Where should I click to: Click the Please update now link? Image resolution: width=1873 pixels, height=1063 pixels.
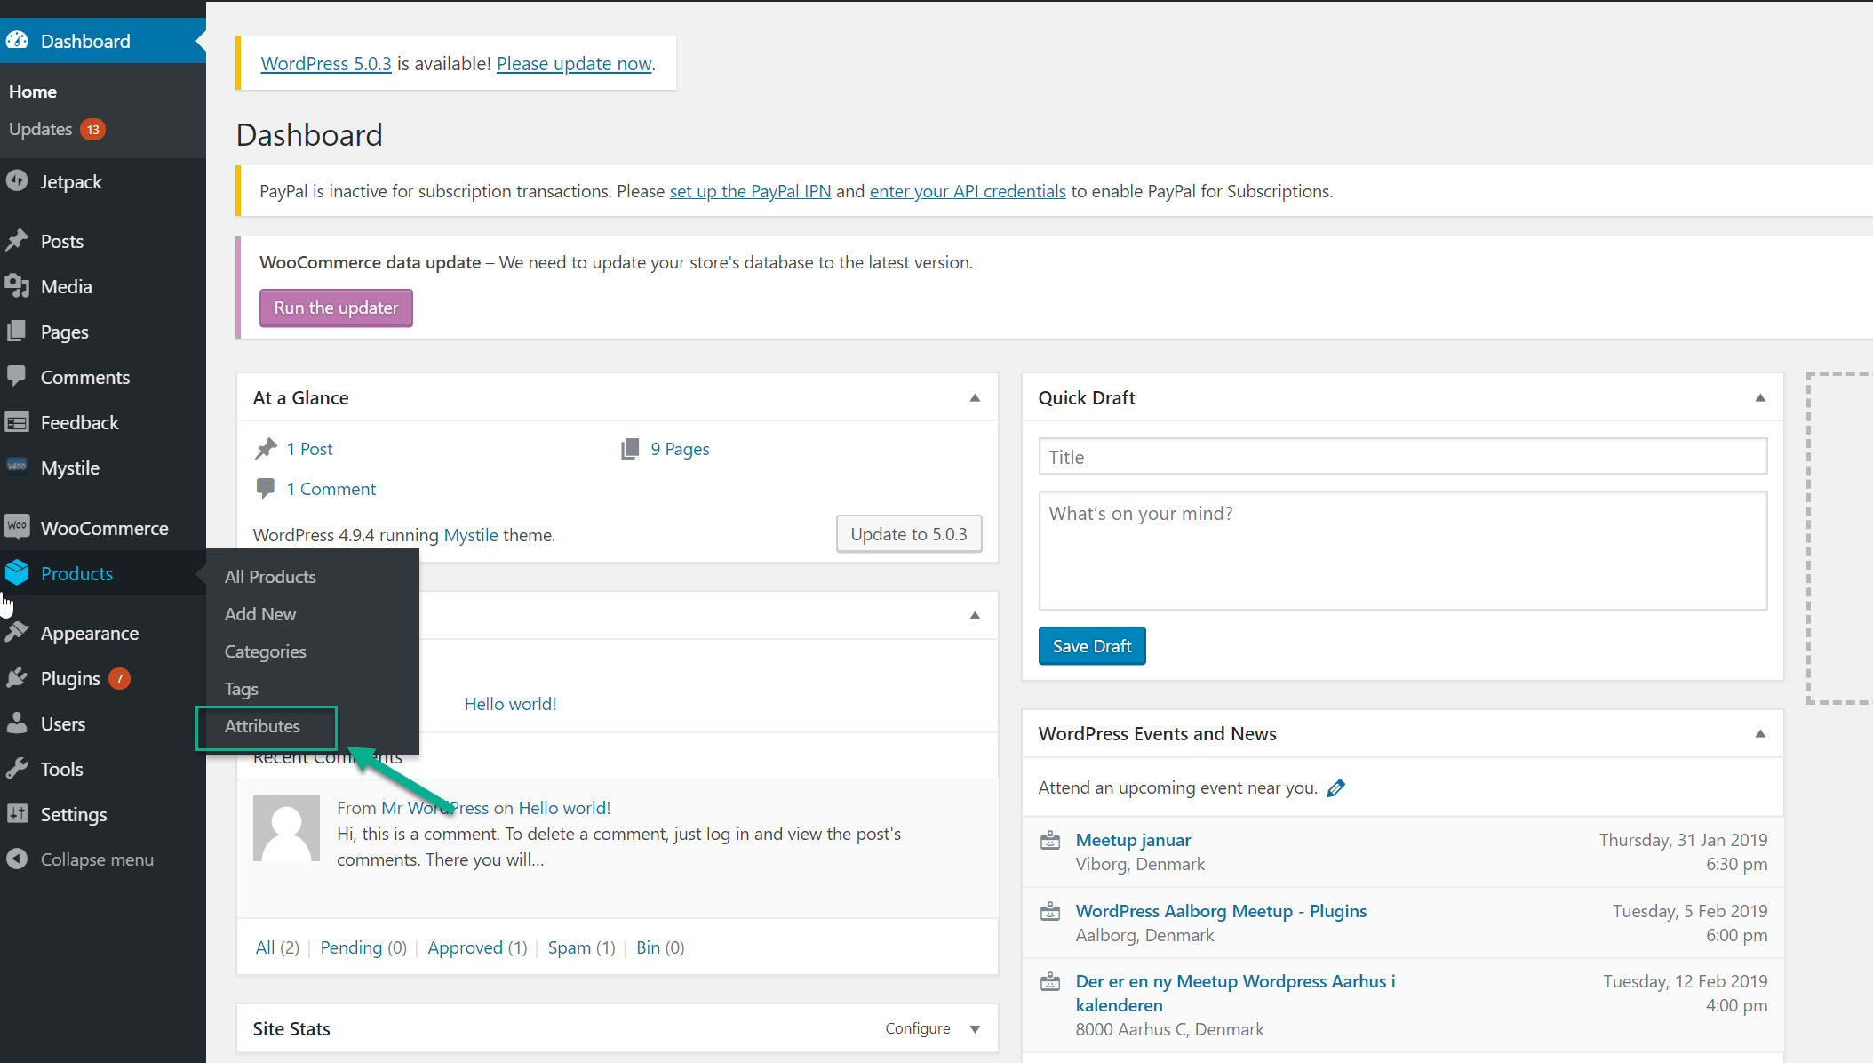click(x=574, y=64)
